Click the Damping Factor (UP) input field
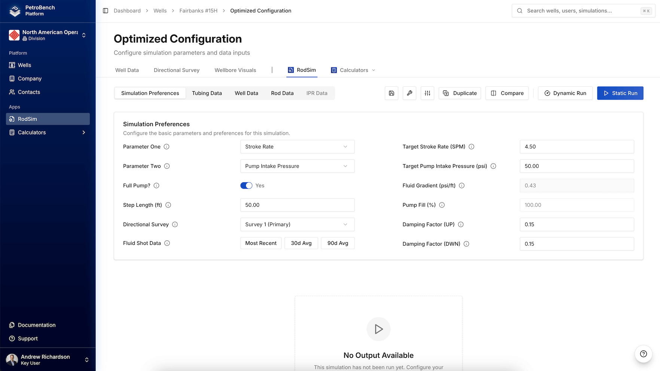 point(577,224)
